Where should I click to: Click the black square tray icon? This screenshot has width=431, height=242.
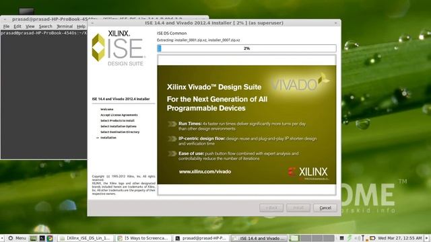click(x=341, y=238)
